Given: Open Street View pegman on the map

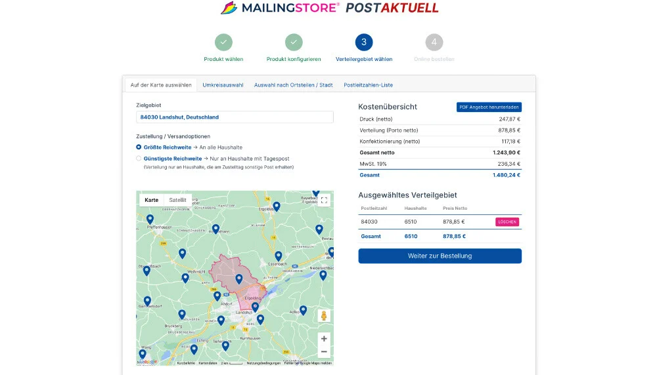Looking at the screenshot, I should click(x=324, y=315).
